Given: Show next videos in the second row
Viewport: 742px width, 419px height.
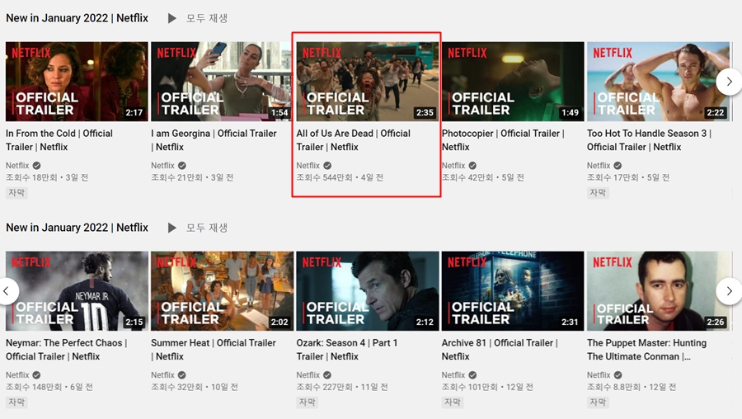Looking at the screenshot, I should 729,291.
